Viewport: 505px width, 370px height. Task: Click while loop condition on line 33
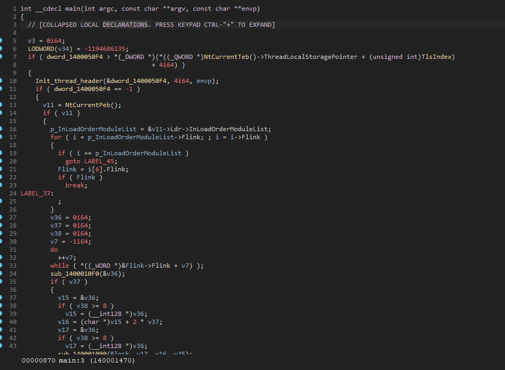pyautogui.click(x=127, y=266)
